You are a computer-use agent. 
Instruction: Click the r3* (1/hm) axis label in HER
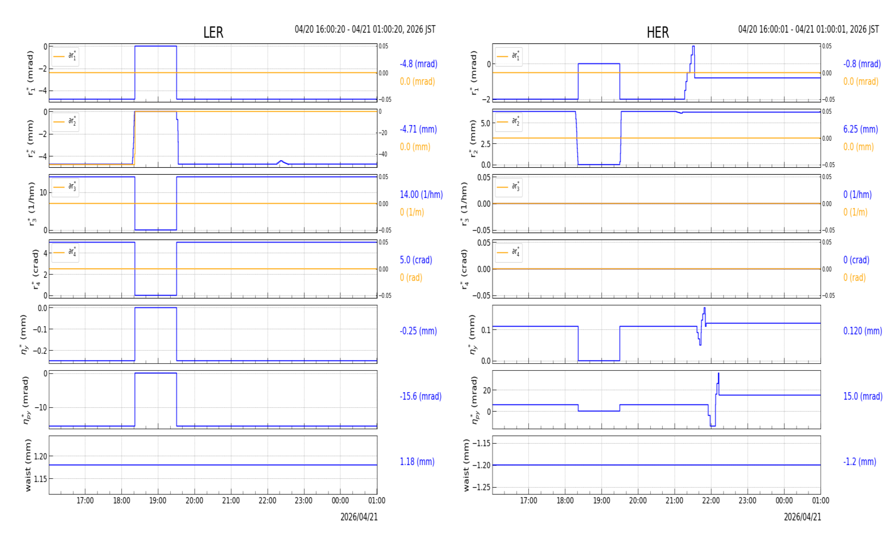tap(464, 204)
